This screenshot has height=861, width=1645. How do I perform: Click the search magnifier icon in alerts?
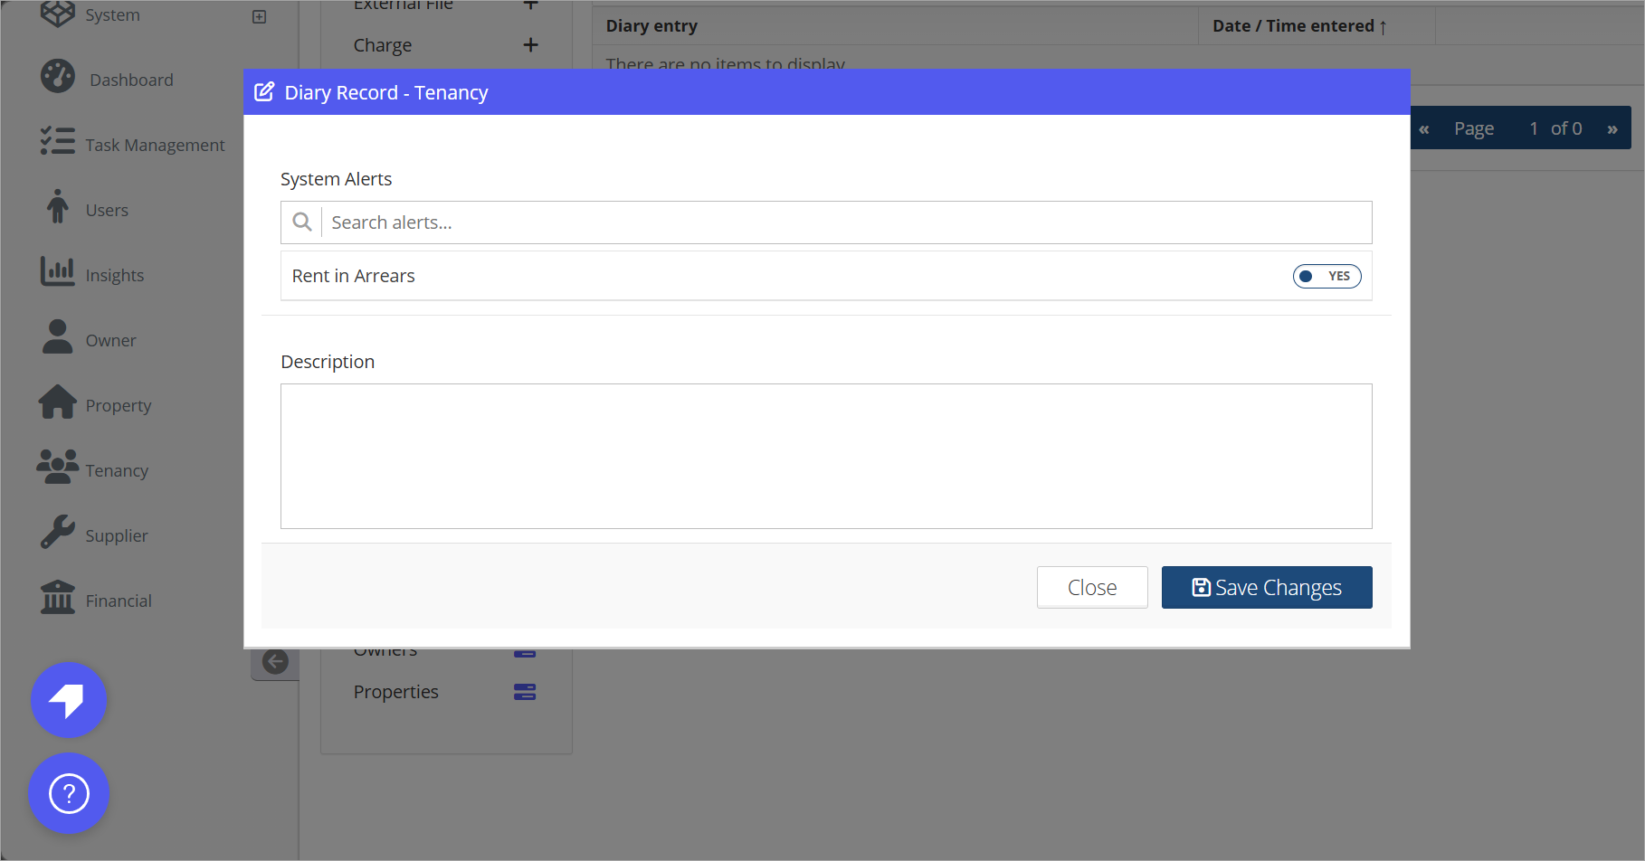[302, 222]
